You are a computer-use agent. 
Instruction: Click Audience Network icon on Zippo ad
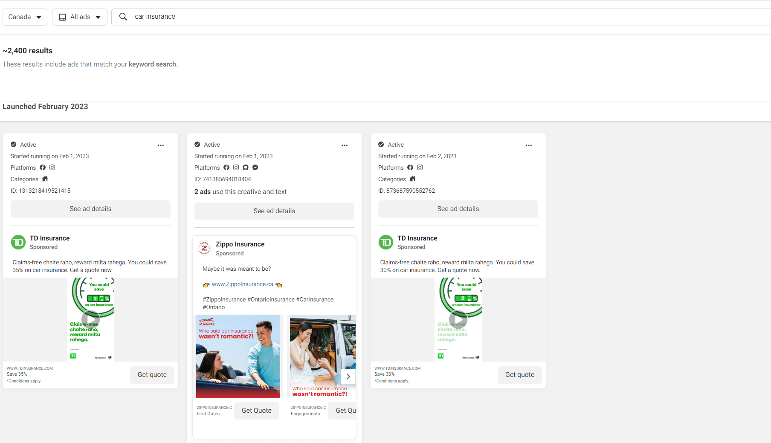246,168
